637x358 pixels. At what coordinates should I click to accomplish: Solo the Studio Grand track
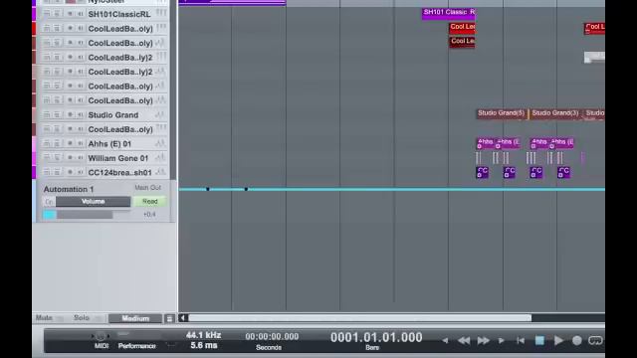(57, 115)
